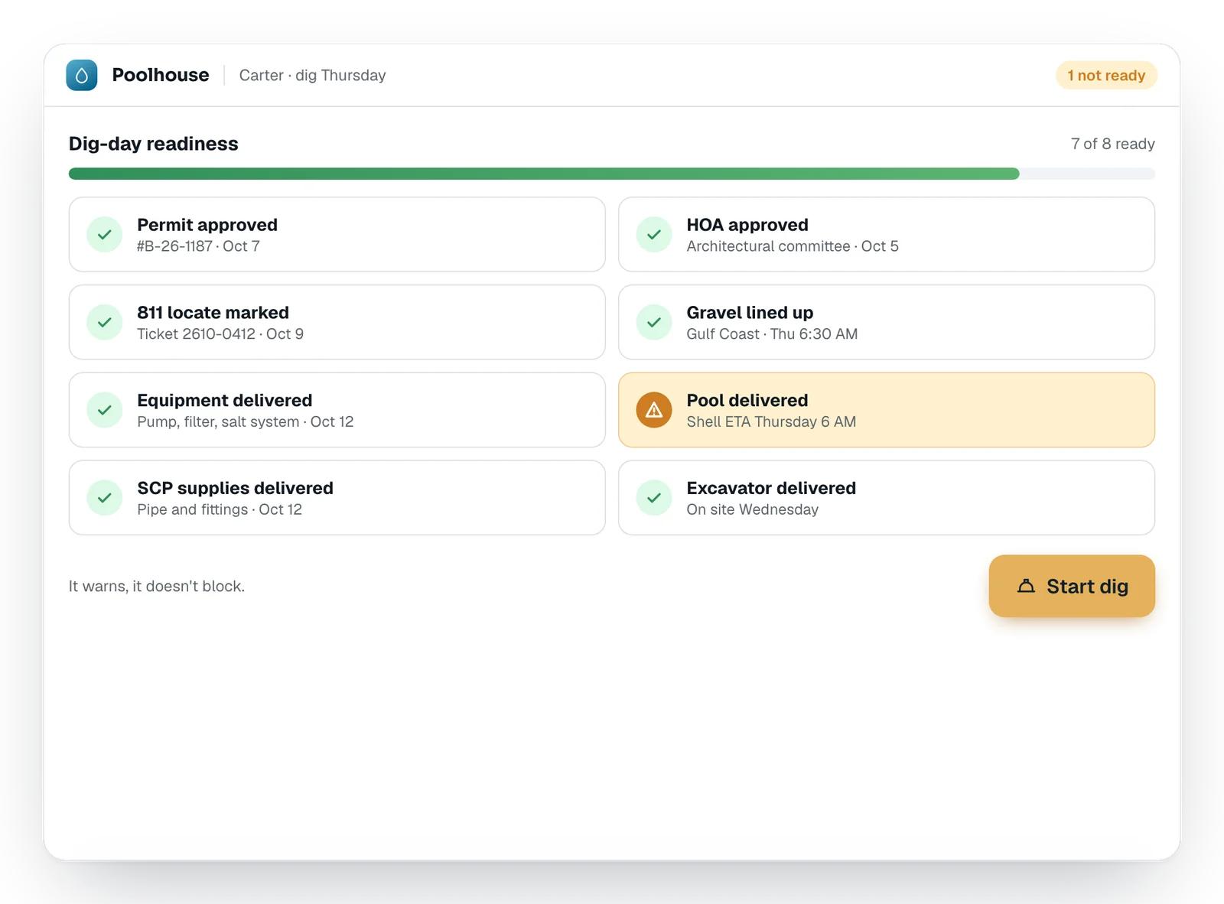1224x904 pixels.
Task: Click the 'Carter · dig Thursday' project label
Action: click(313, 75)
